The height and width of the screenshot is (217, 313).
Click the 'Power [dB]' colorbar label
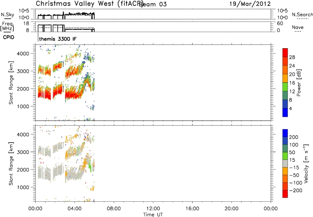(x=299, y=83)
